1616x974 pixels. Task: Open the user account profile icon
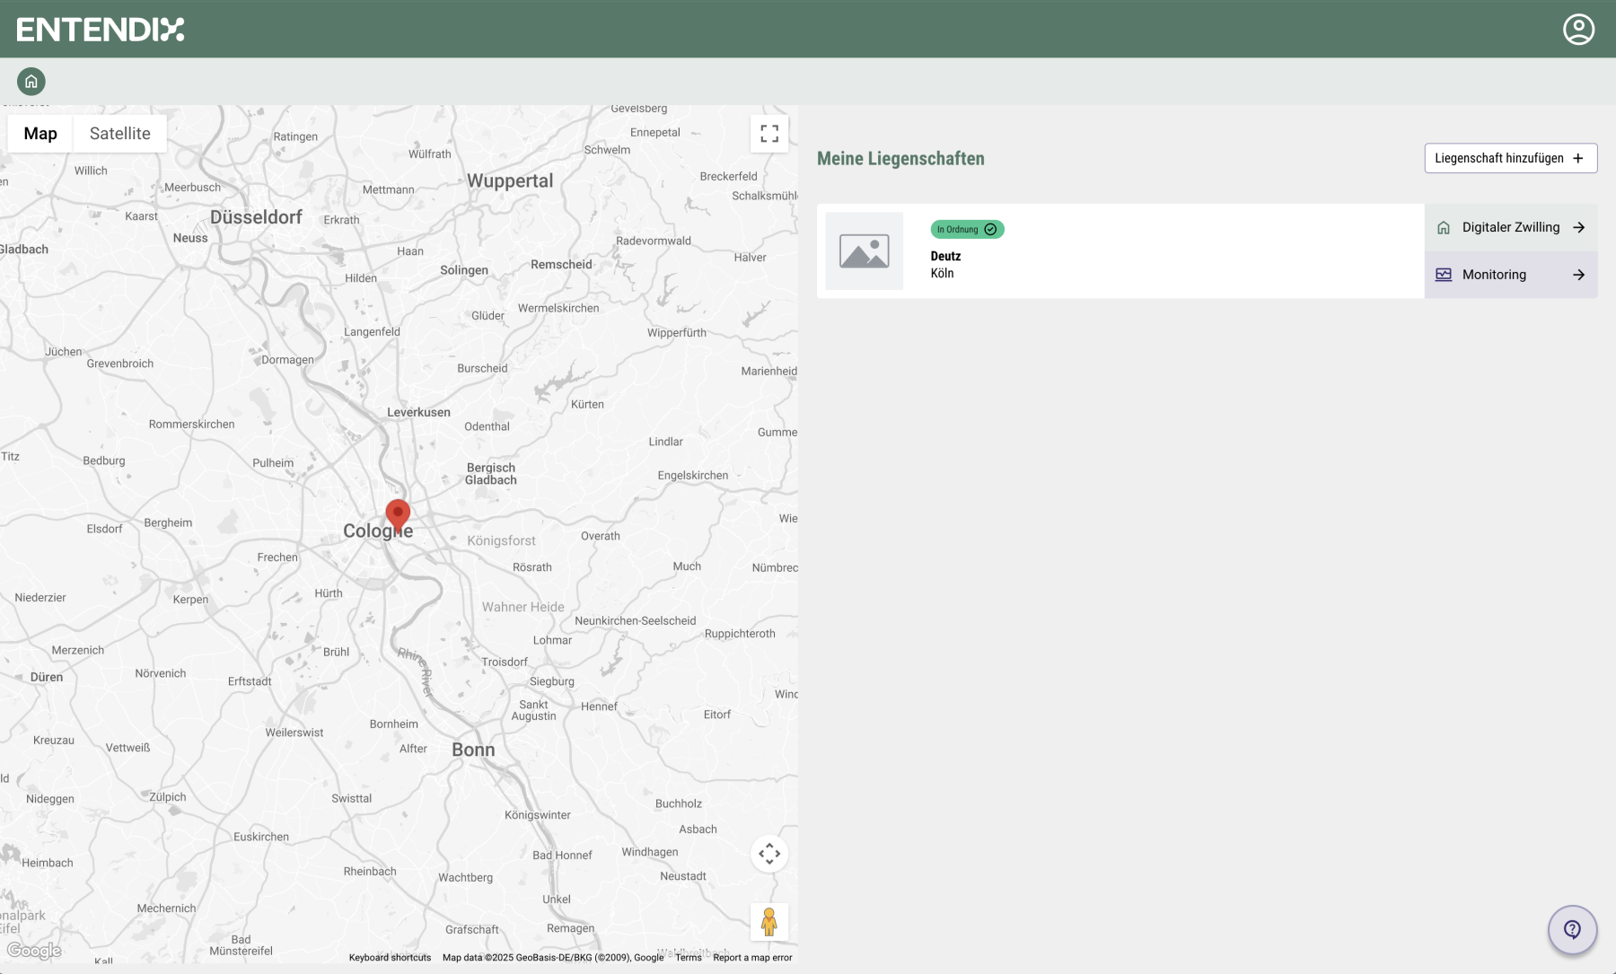click(x=1578, y=30)
